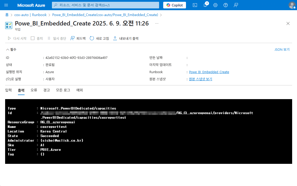Viewport: 297px width, 186px height.
Task: Open Copilot
Action: [x=174, y=5]
